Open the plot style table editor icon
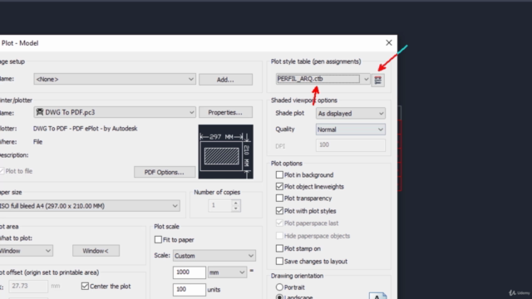Viewport: 532px width, 299px height. tap(377, 80)
